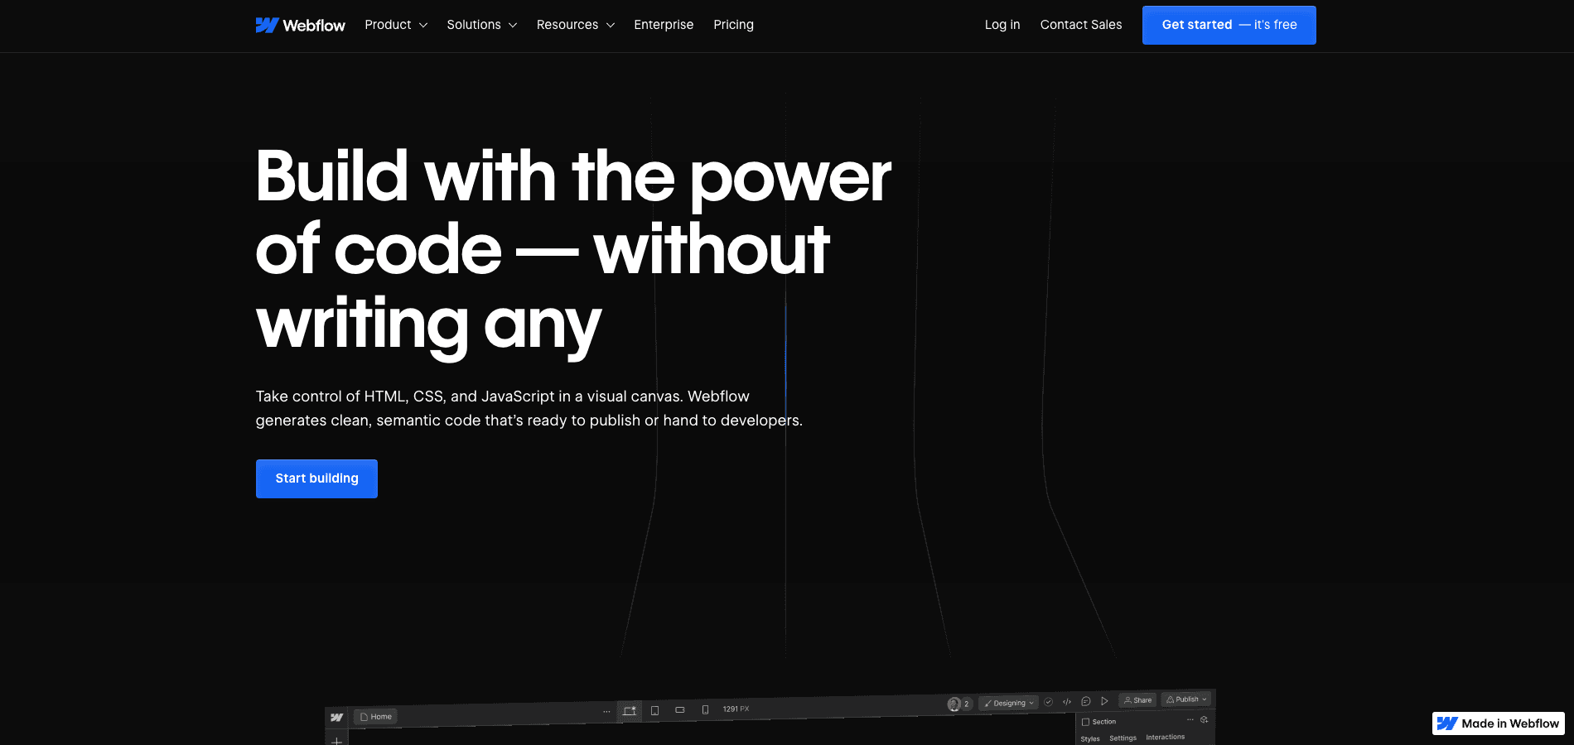Click the Log in link
1574x745 pixels.
point(1002,25)
